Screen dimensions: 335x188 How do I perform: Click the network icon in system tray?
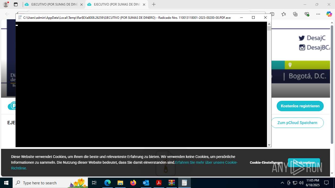click(x=295, y=183)
